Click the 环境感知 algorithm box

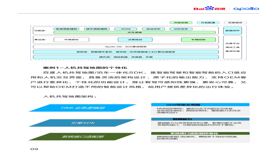click(x=71, y=40)
